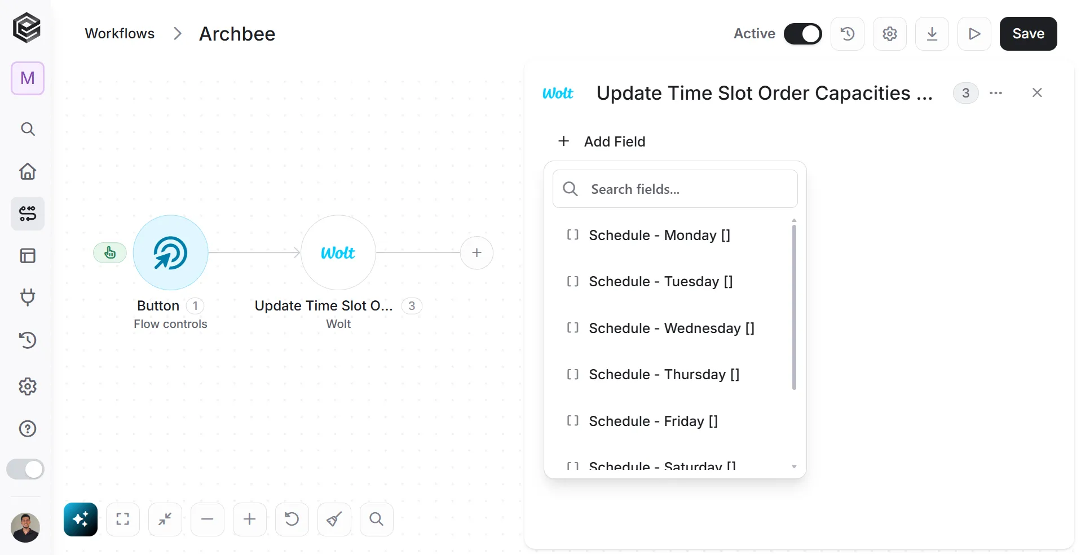Image resolution: width=1081 pixels, height=555 pixels.
Task: Click the manual trigger hand badge
Action: (110, 253)
